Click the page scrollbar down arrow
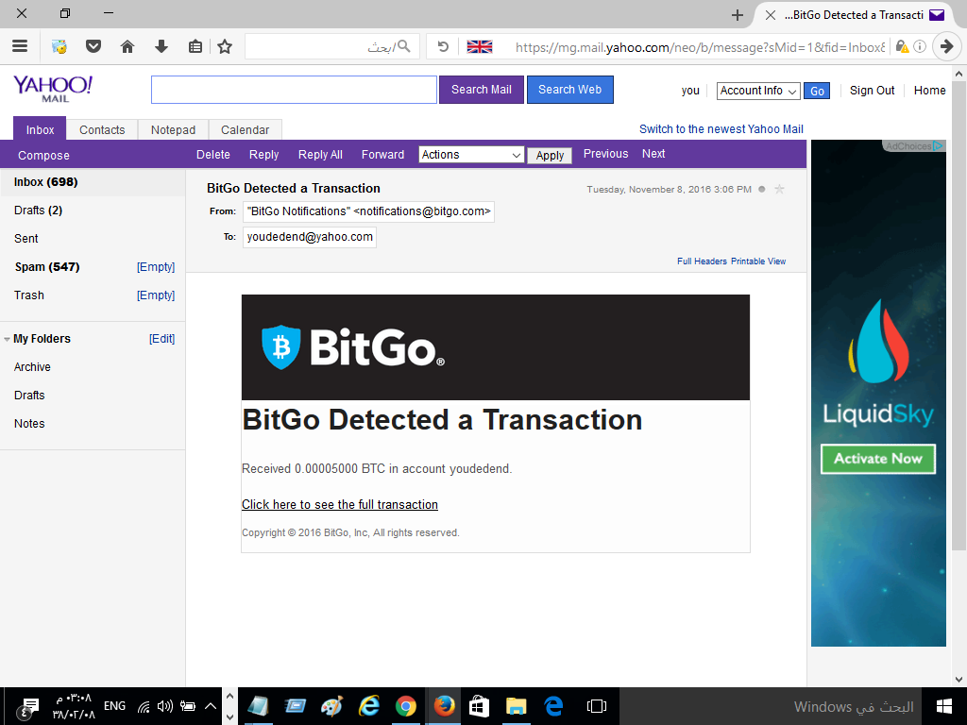The image size is (967, 725). click(959, 680)
